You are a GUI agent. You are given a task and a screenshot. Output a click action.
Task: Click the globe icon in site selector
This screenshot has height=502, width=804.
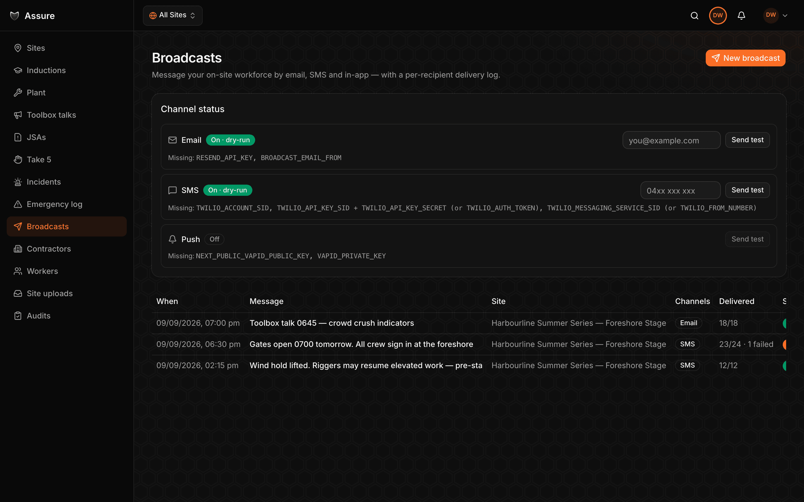pyautogui.click(x=153, y=16)
